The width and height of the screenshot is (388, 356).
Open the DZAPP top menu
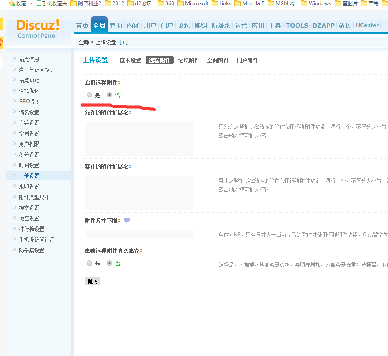click(x=324, y=25)
